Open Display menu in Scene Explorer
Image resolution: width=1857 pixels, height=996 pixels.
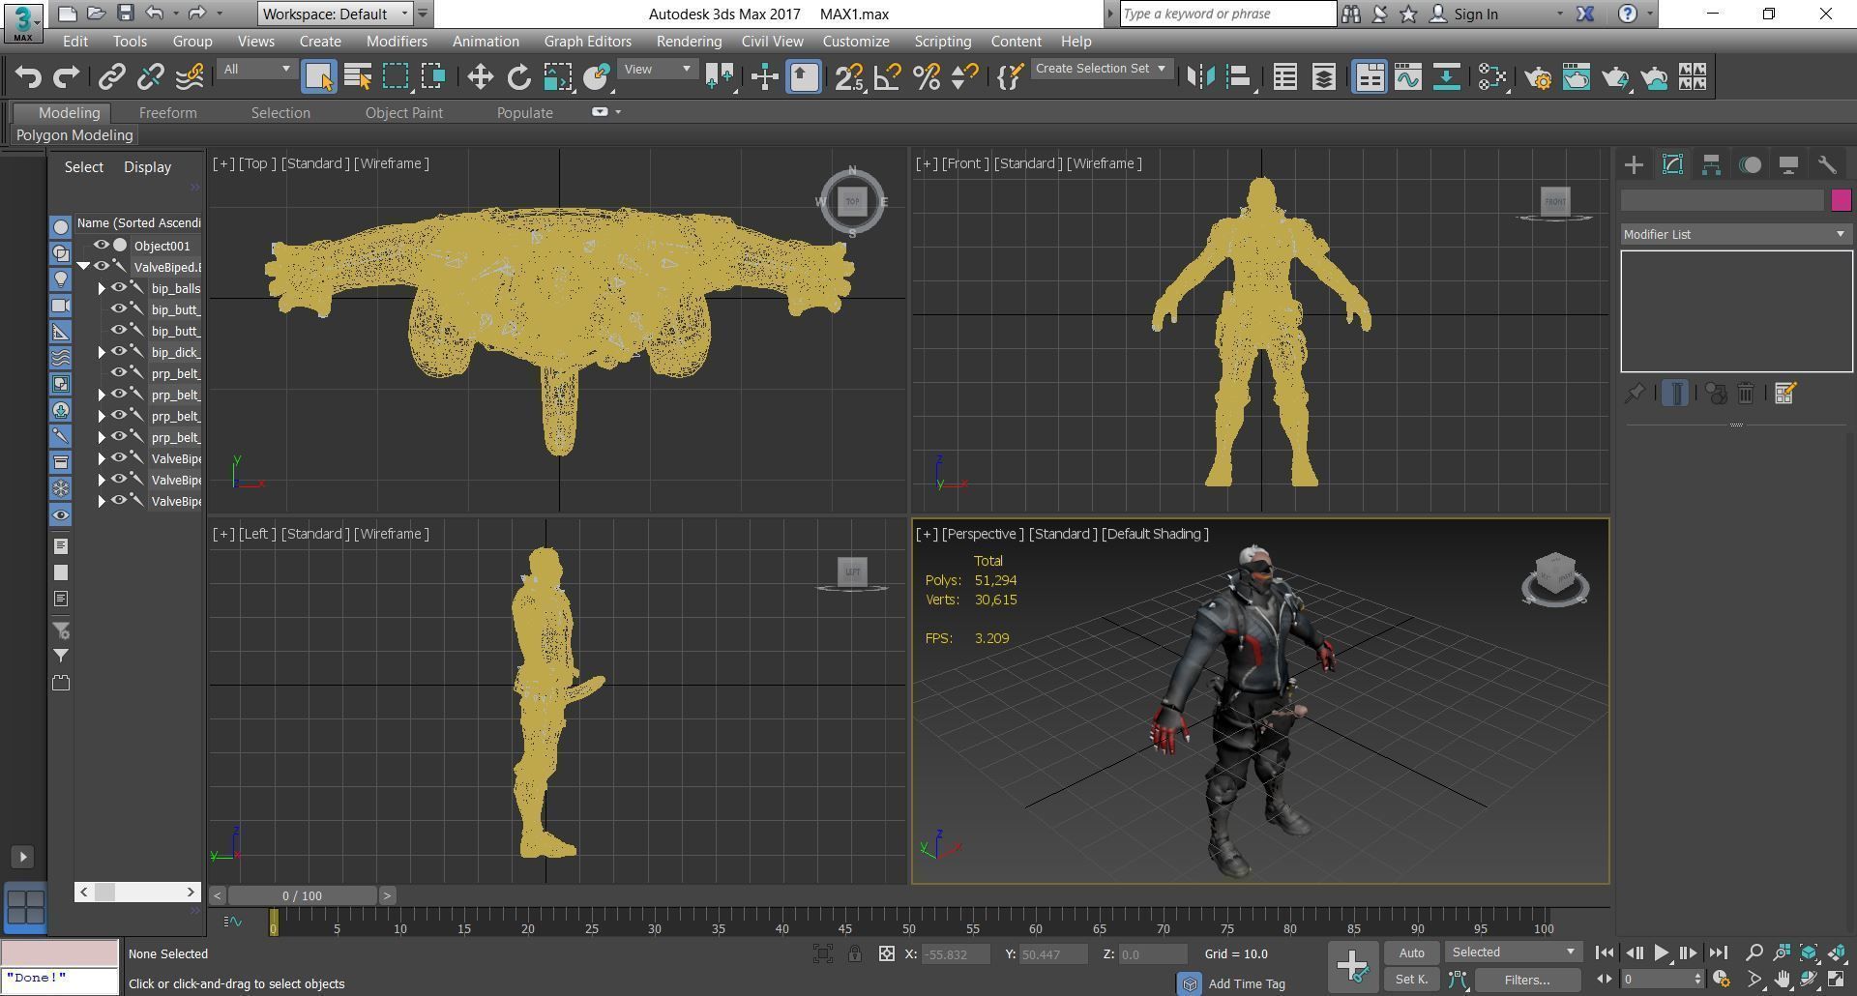147,167
